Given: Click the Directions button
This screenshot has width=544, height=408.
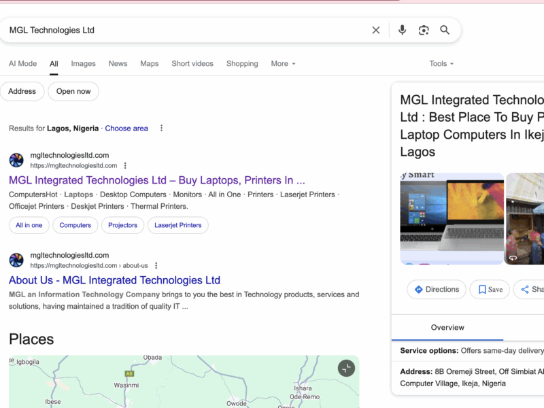Looking at the screenshot, I should 437,290.
